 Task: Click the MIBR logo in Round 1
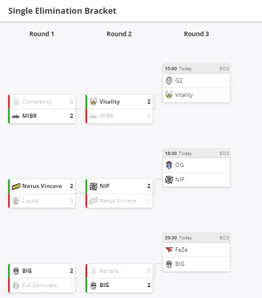[x=16, y=116]
